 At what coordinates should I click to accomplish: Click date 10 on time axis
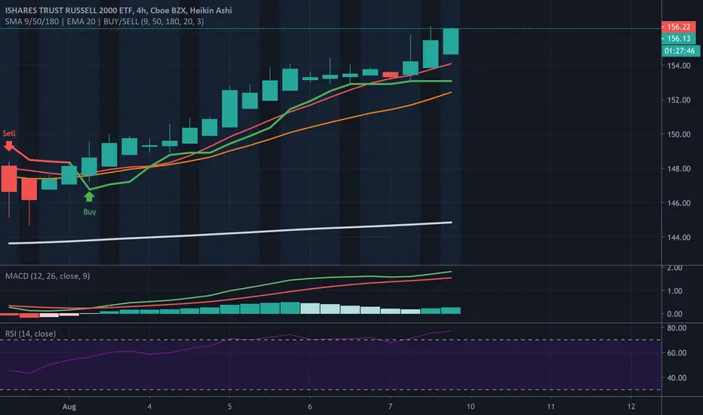[x=471, y=407]
